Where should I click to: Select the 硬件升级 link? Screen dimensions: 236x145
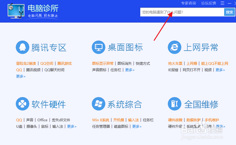[175, 127]
